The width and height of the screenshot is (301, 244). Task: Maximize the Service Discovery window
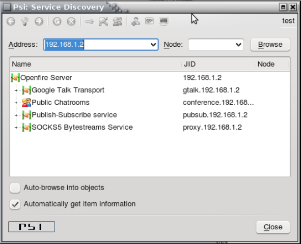point(283,7)
